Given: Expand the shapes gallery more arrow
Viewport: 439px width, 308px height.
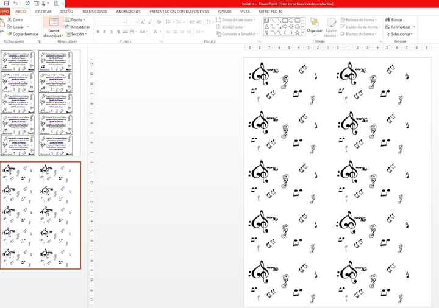Looking at the screenshot, I should pos(303,33).
